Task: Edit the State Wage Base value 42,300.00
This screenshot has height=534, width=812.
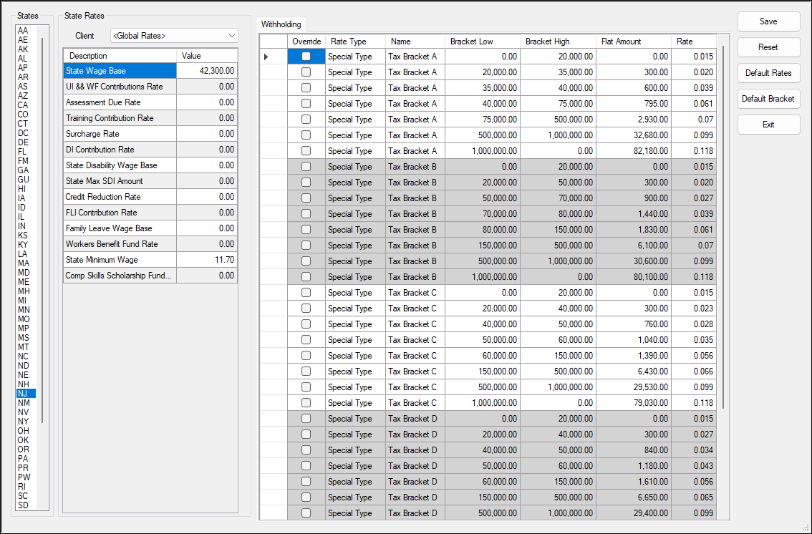Action: point(207,71)
